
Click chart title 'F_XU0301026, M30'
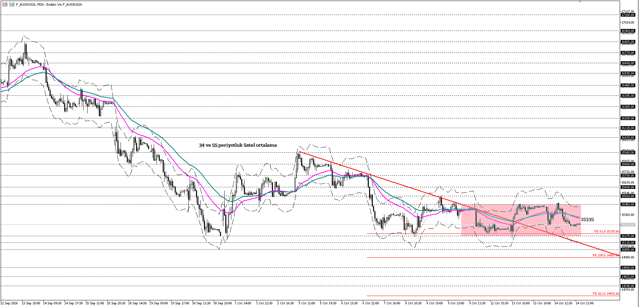pyautogui.click(x=30, y=5)
